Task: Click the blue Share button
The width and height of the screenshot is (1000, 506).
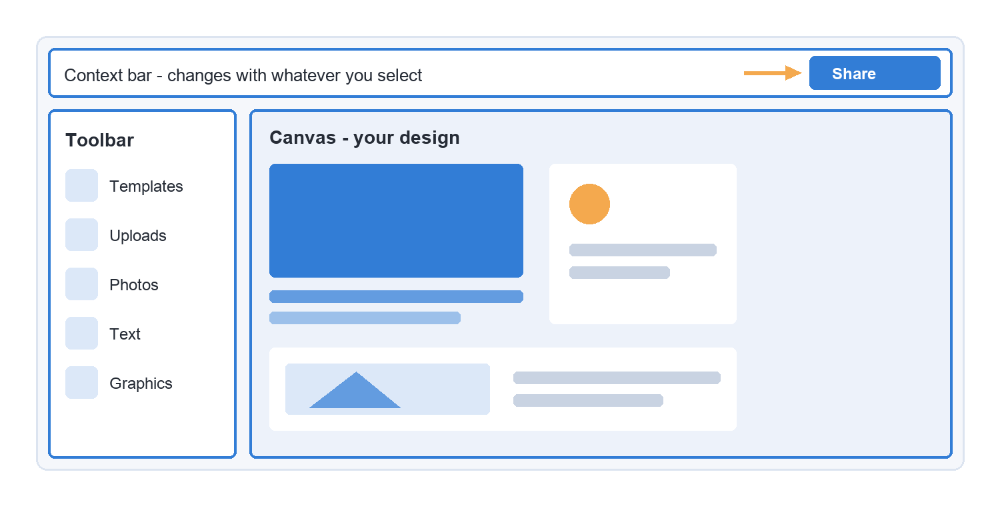Action: (875, 73)
